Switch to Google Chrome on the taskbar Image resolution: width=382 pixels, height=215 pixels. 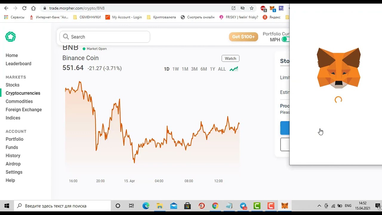tap(215, 206)
